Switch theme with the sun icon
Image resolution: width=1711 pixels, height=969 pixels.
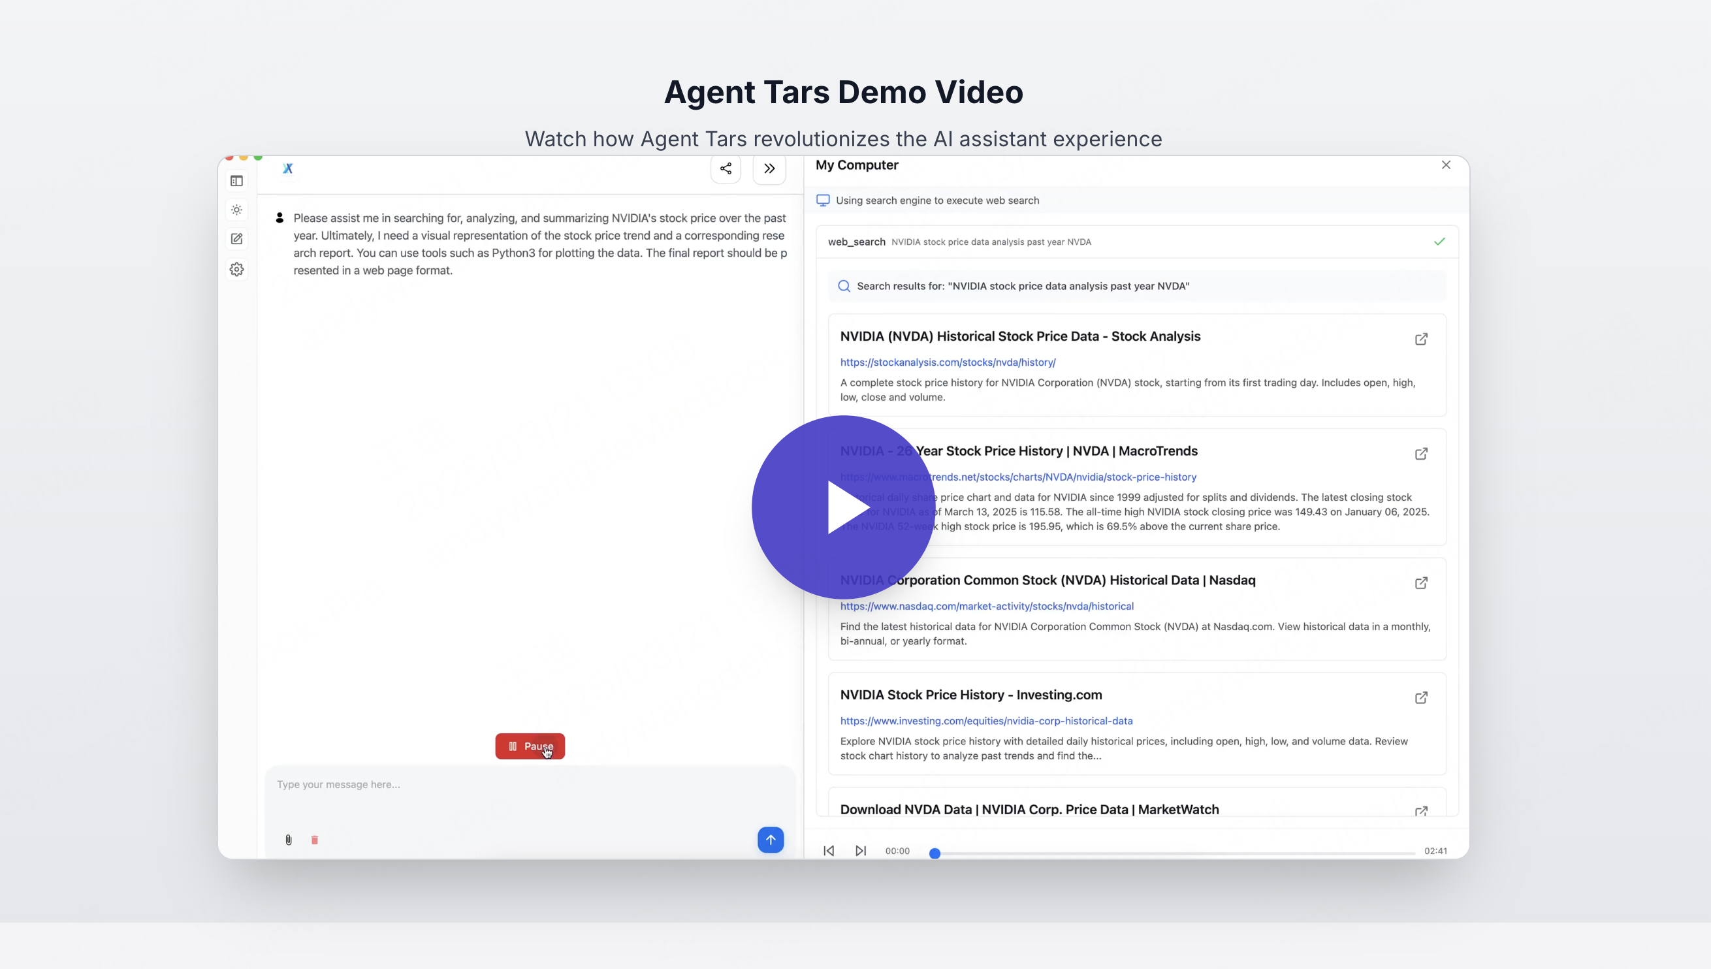click(237, 210)
